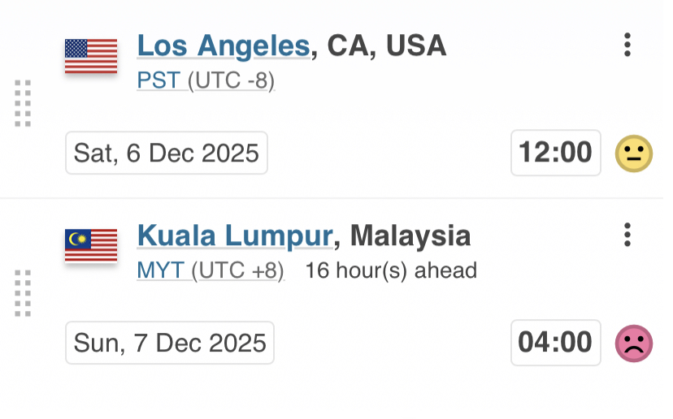Open the Sat, 6 Dec 2025 date picker

point(167,153)
